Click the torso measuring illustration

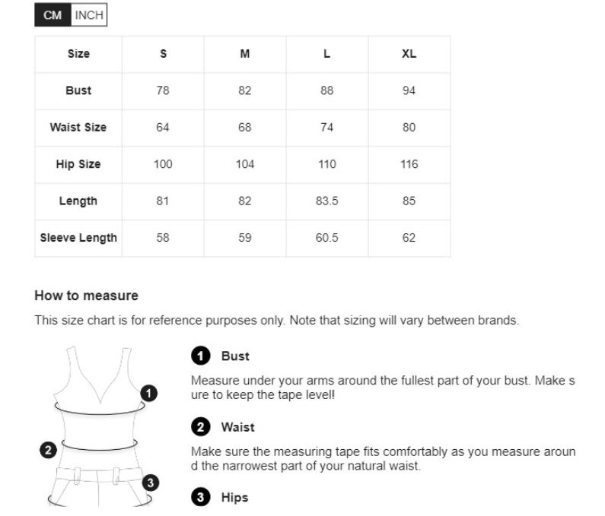point(99,426)
